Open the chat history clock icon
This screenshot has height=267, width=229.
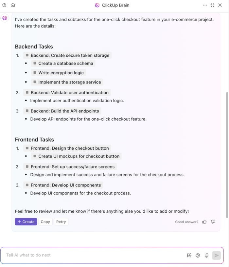tap(4, 5)
